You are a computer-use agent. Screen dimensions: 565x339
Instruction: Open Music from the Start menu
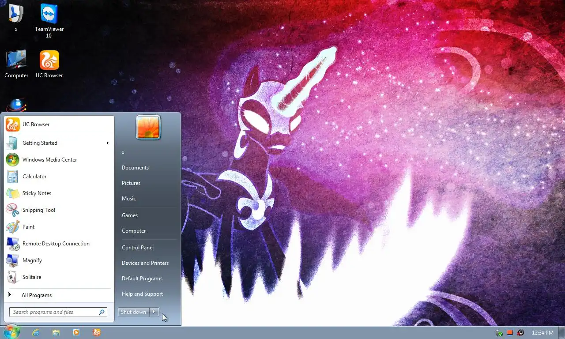tap(148, 199)
